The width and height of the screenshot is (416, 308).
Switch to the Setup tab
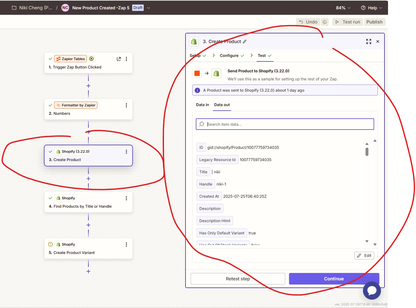click(198, 56)
